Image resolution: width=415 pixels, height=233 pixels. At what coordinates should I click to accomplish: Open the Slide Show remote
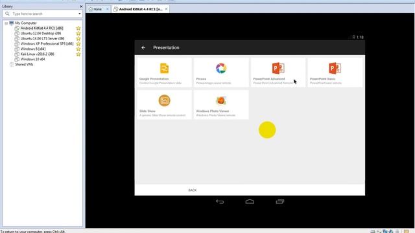164,105
